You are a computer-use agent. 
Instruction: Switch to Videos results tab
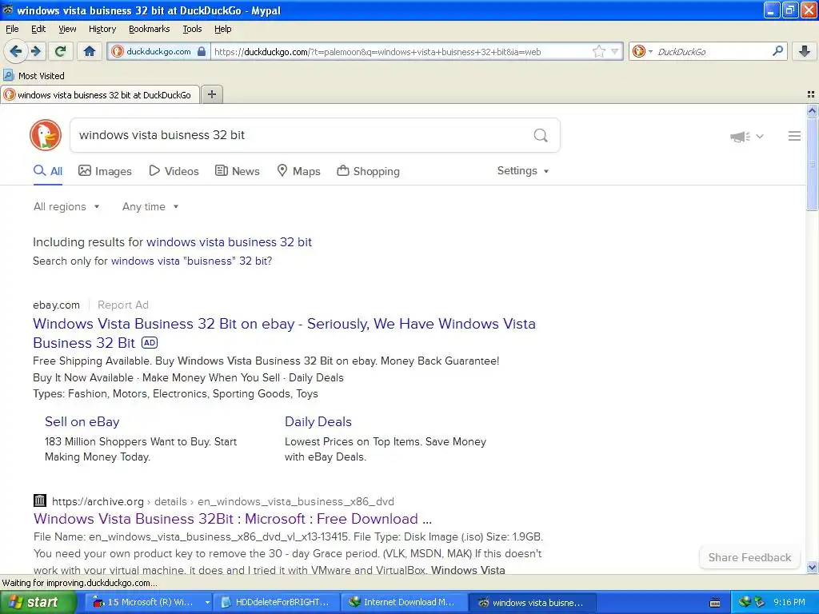(x=174, y=171)
